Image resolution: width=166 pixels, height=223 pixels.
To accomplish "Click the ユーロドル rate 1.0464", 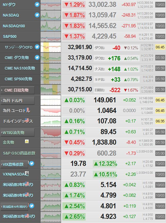I will pos(107,111).
